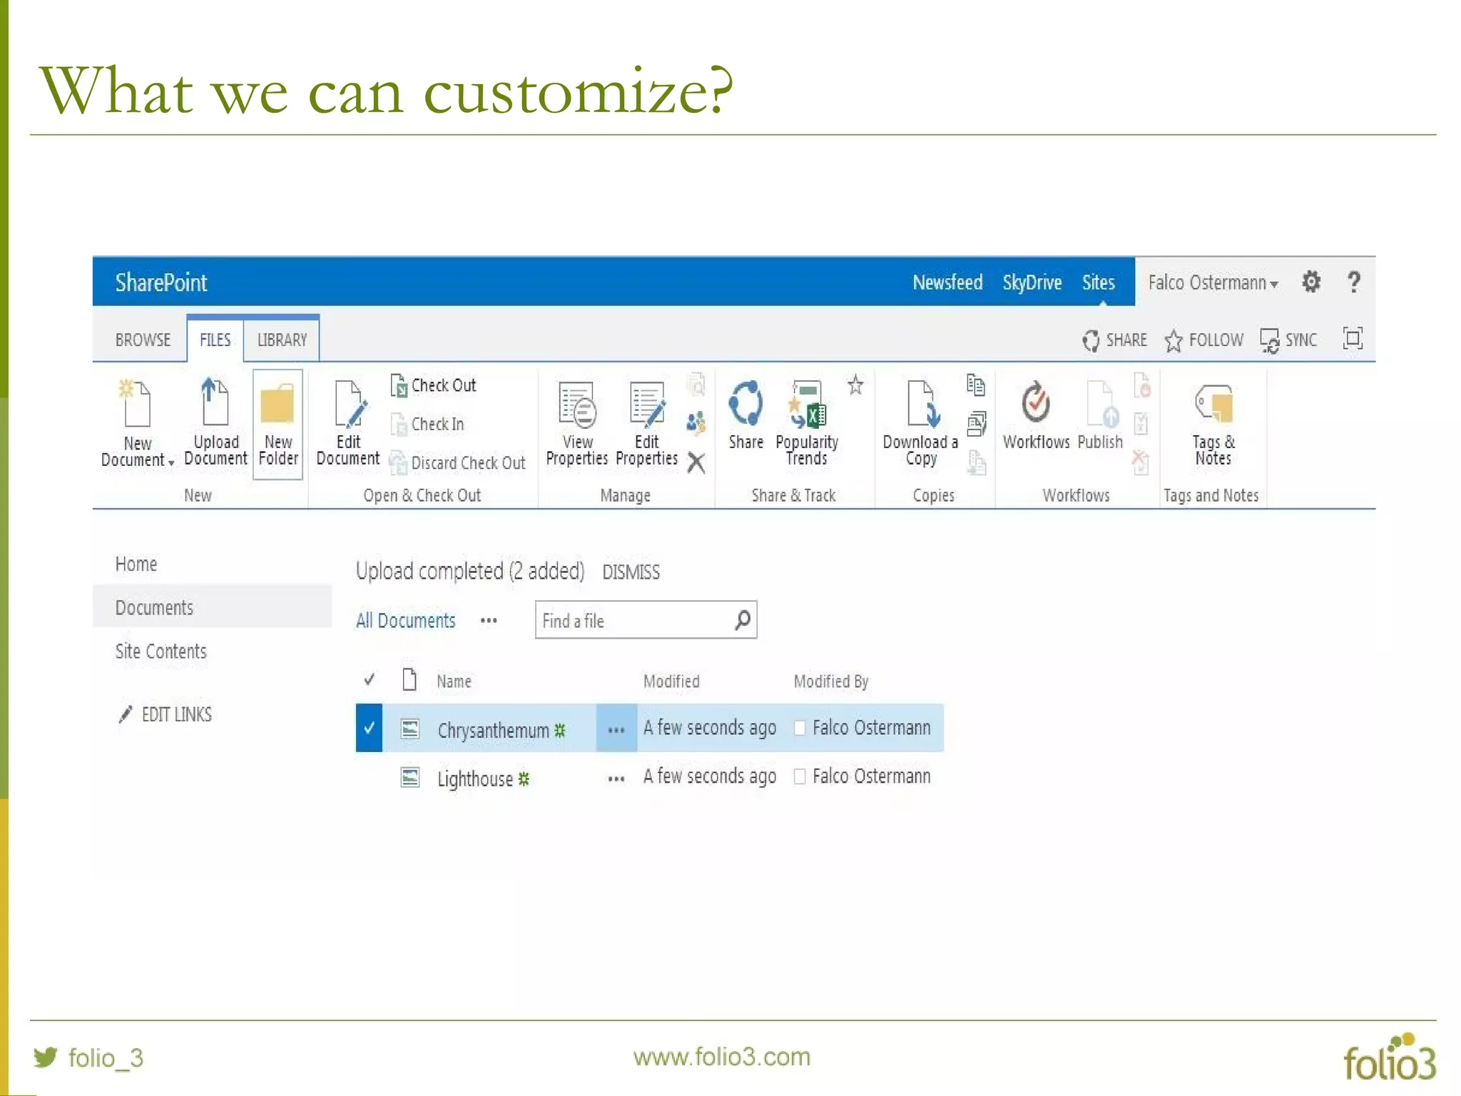Open Newsfeed in top bar
Viewport: 1461px width, 1096px height.
coord(947,283)
